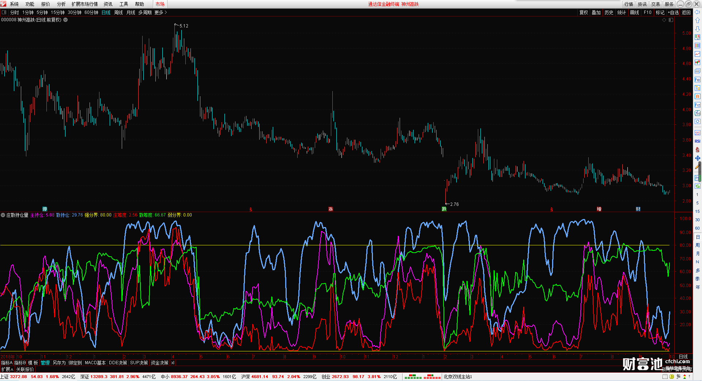Open the stacked windows icon in sidebar
The image size is (702, 381).
697,71
